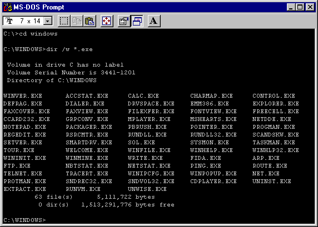
Task: Click NETSTAT.EXE file name
Action: coord(149,166)
